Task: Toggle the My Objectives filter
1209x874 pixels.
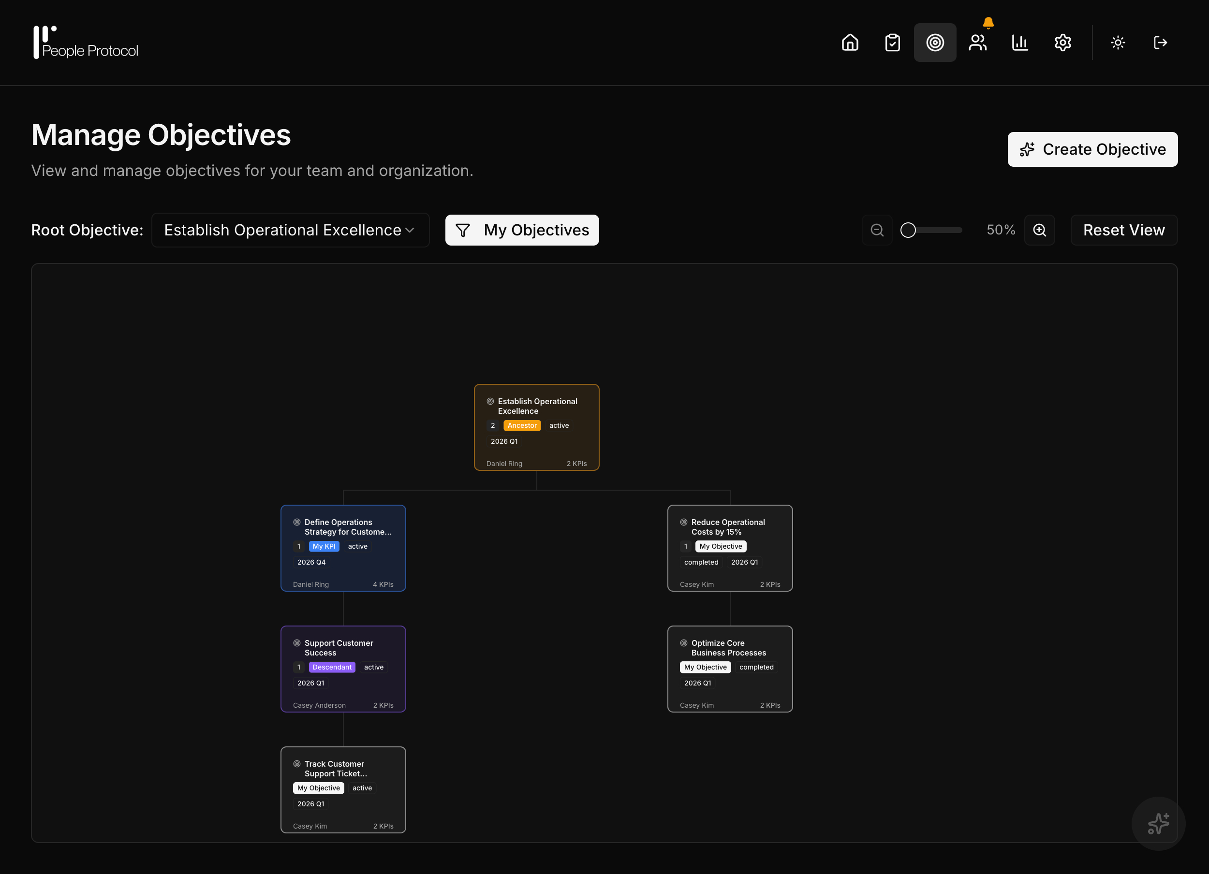Action: [521, 230]
